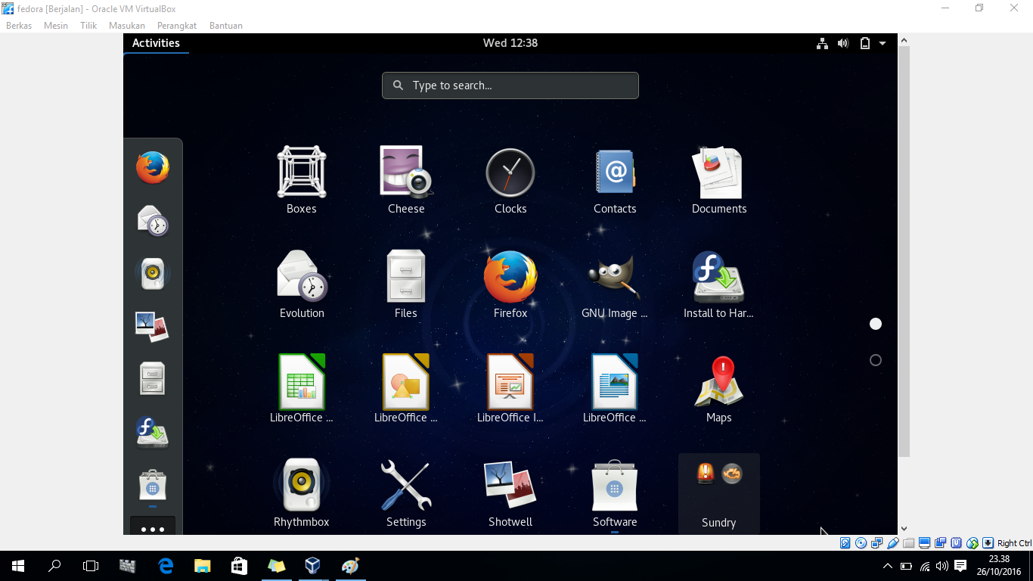
Task: Open Microsoft Edge from taskbar
Action: [166, 566]
